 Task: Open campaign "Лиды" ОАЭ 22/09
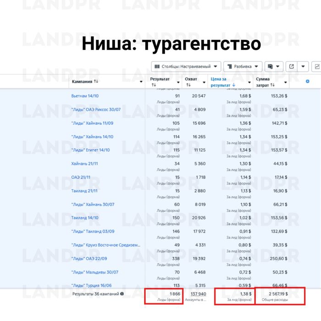coord(89,259)
